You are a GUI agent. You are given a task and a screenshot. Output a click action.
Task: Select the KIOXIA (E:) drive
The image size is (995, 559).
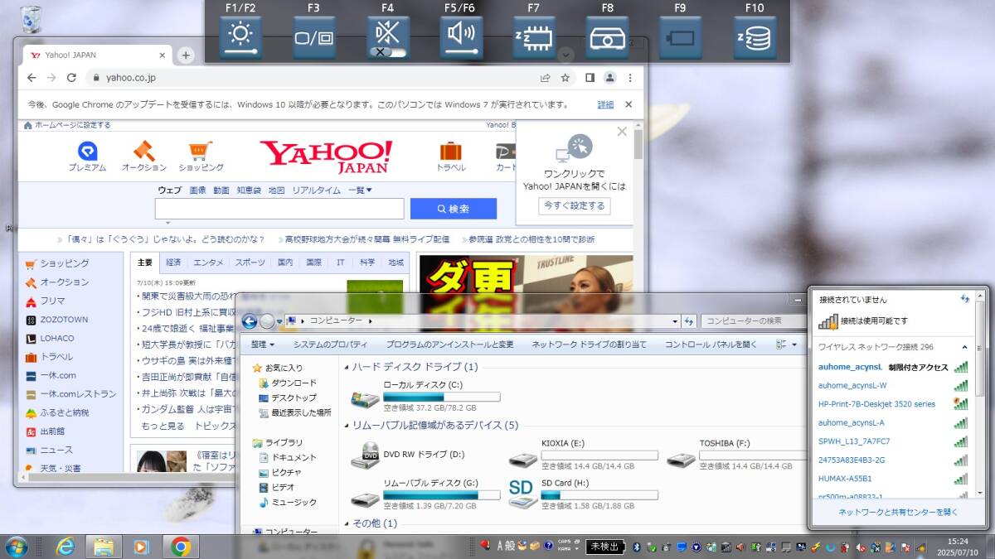(x=583, y=455)
